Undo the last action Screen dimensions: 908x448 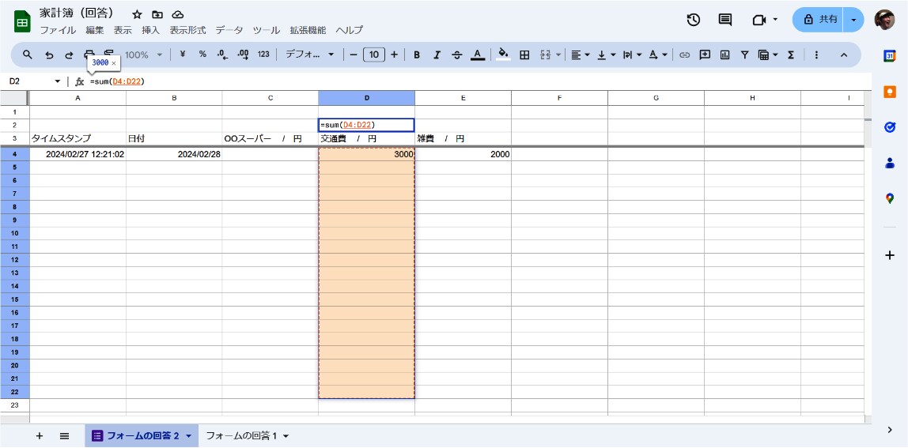(x=49, y=55)
